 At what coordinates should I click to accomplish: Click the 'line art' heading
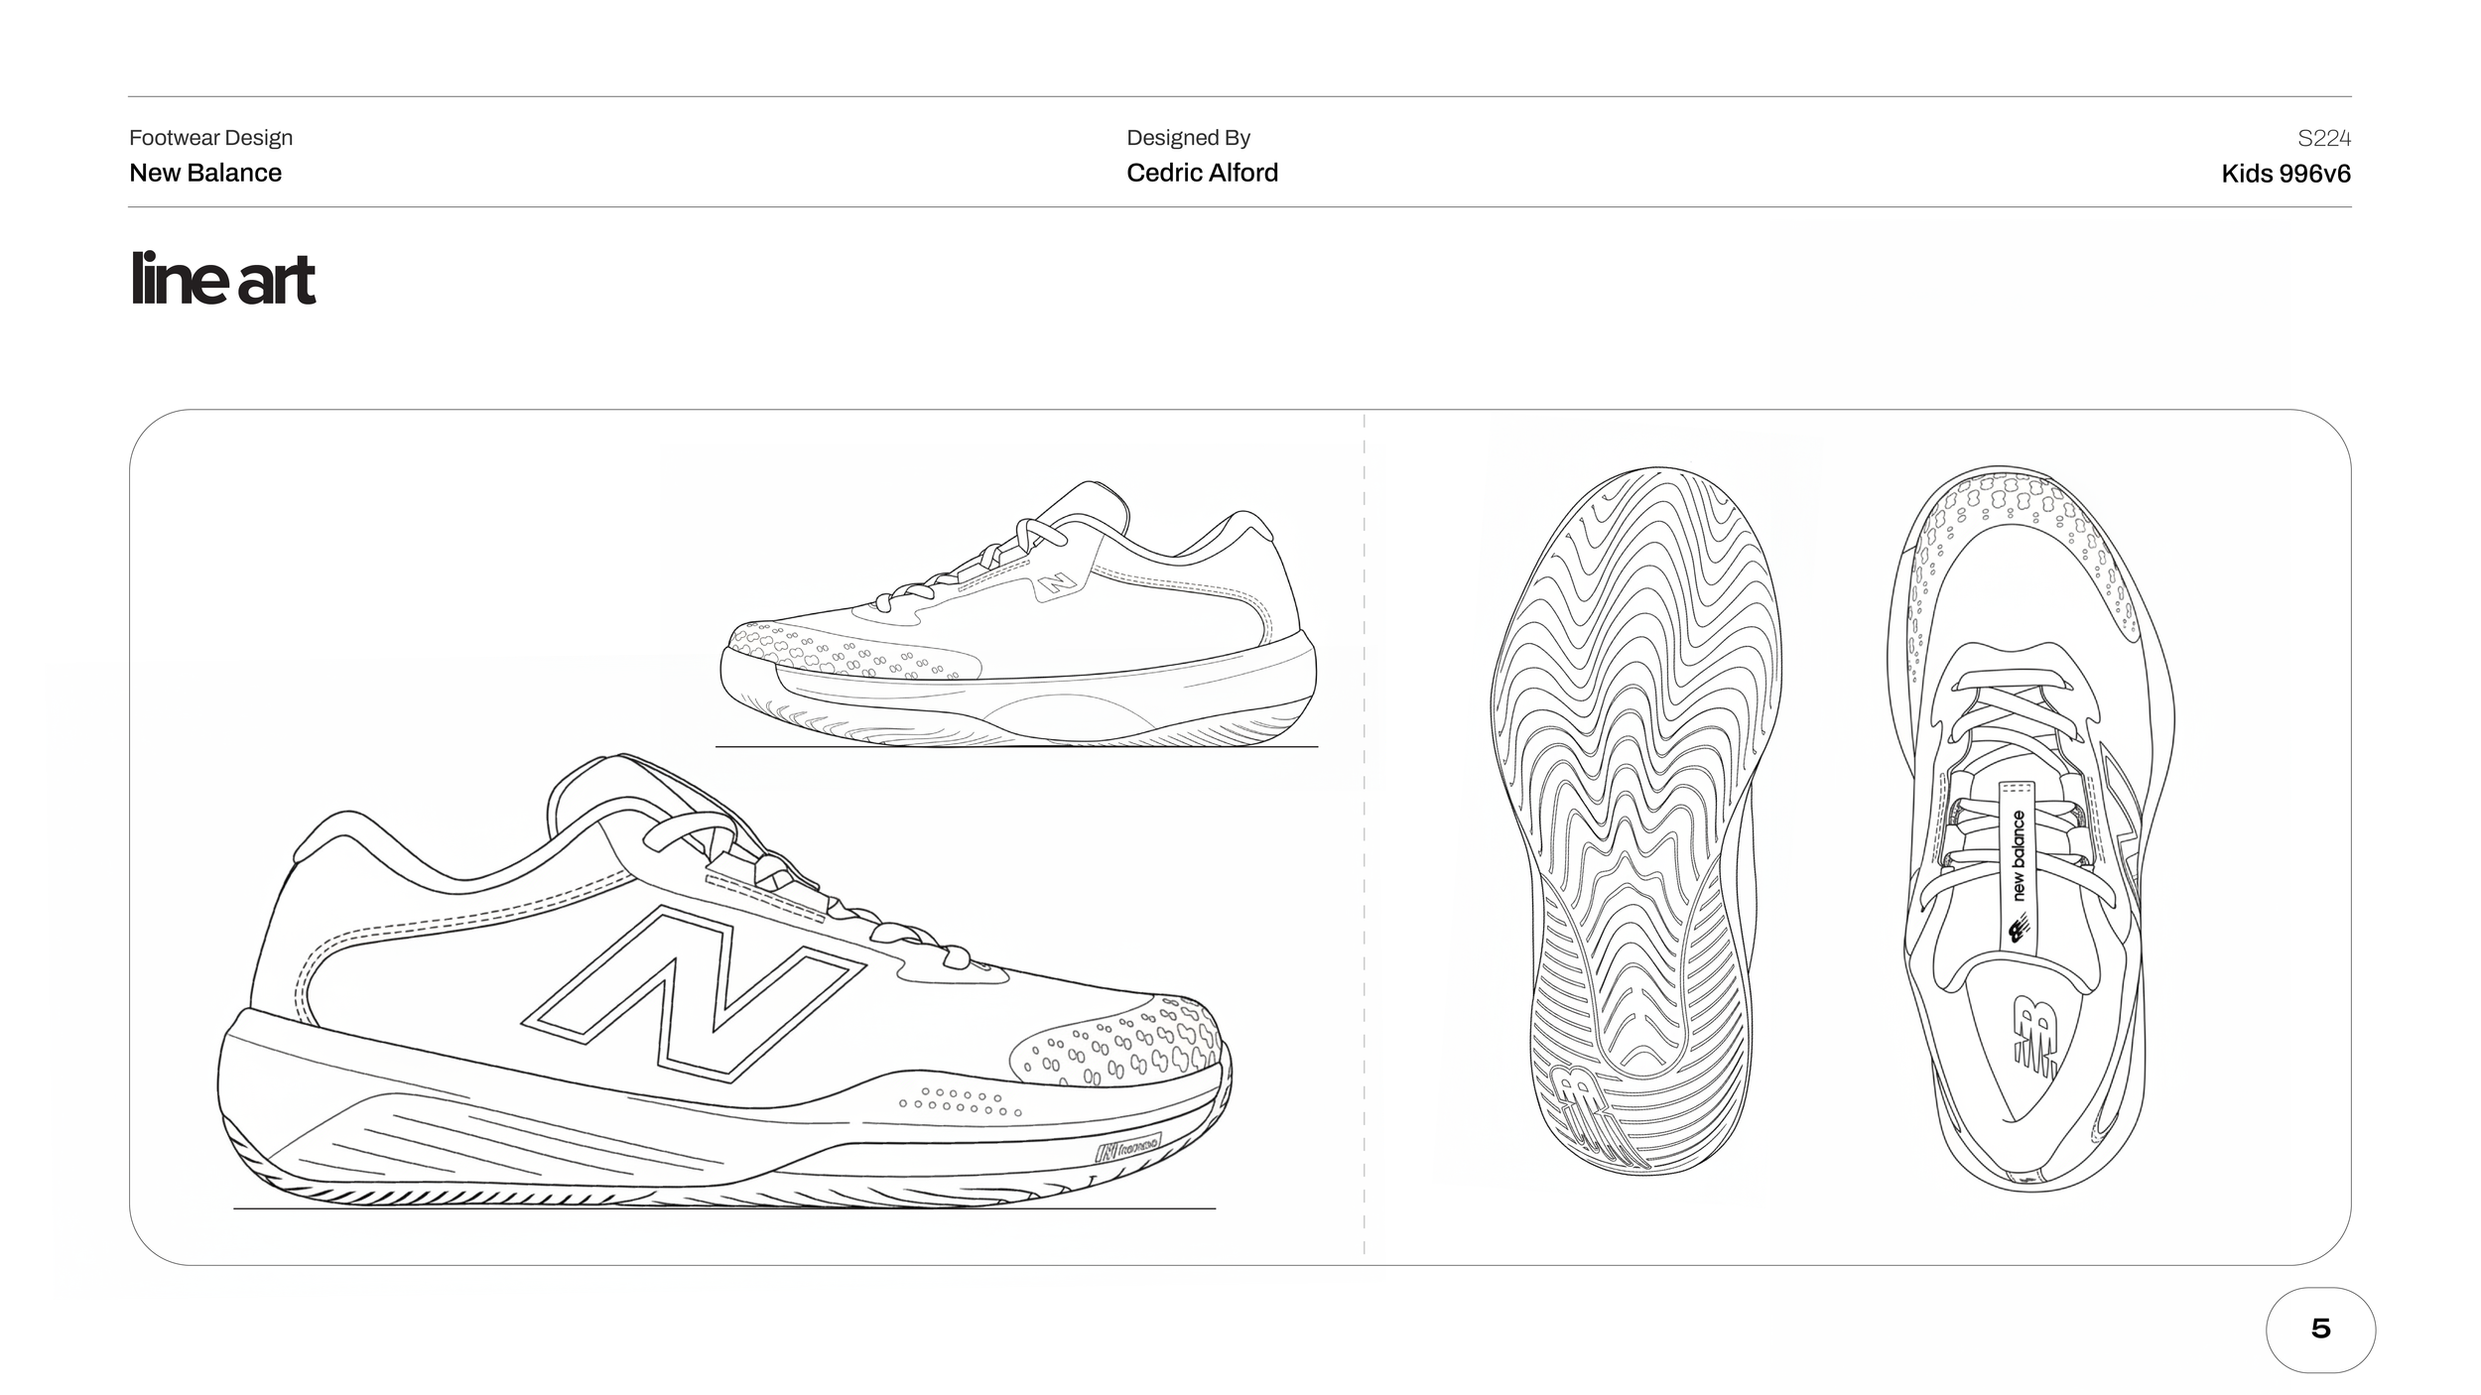223,279
